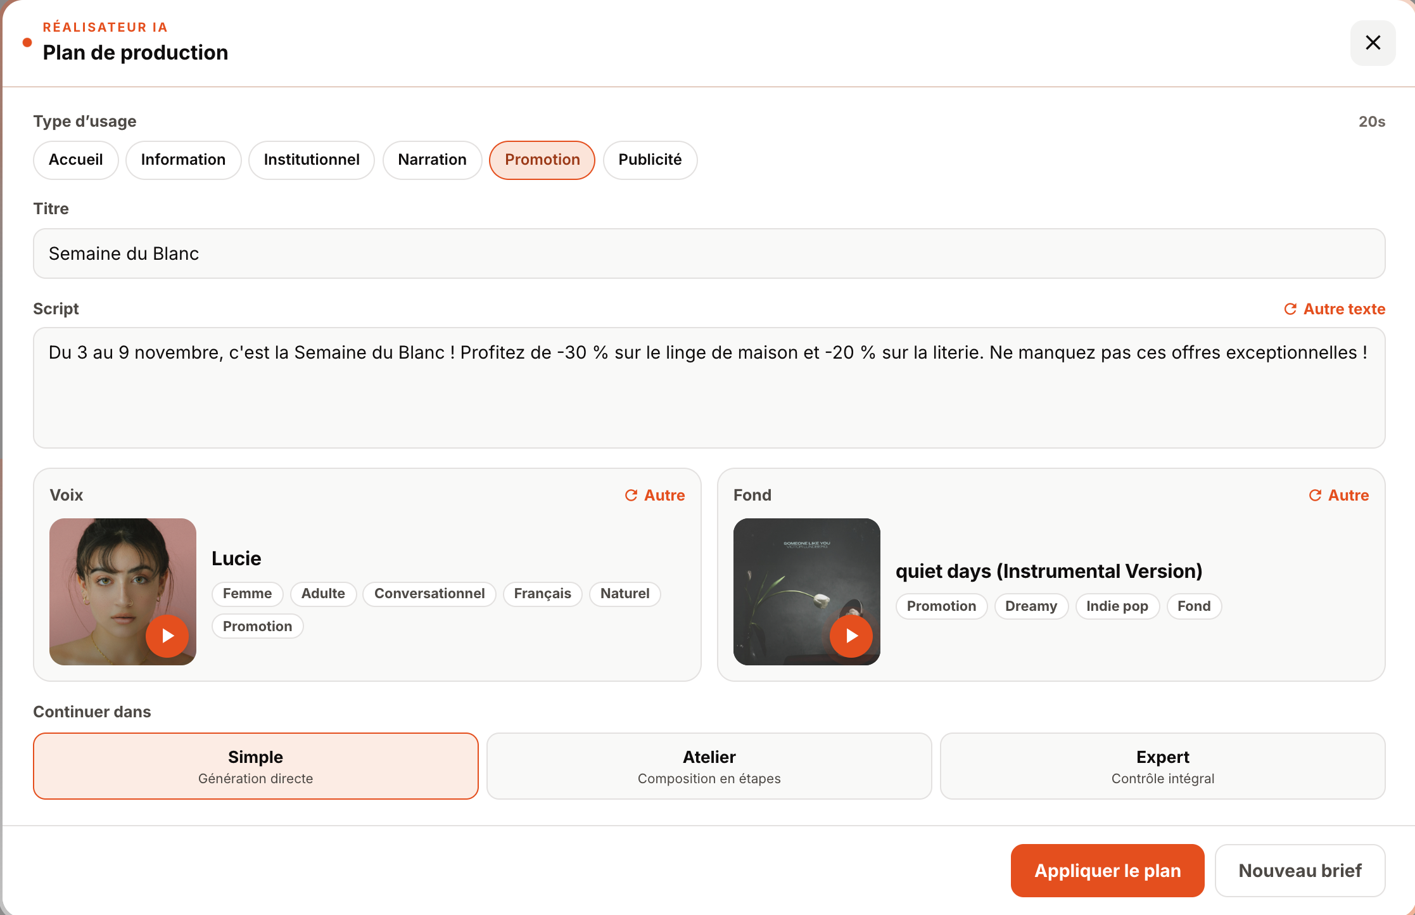This screenshot has height=915, width=1415.
Task: Click the Français voice tag
Action: [x=543, y=594]
